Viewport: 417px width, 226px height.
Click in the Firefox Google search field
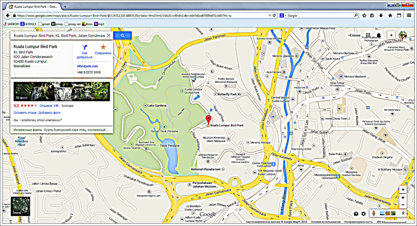pos(319,16)
